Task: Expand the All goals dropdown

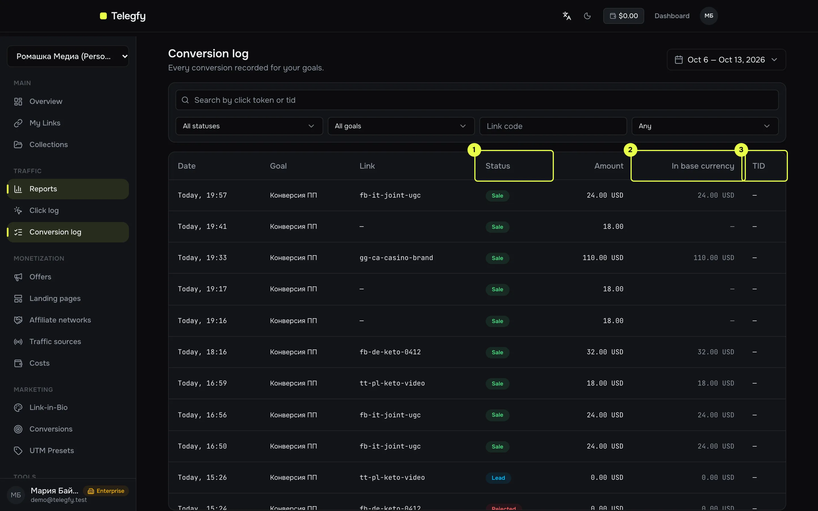Action: coord(401,126)
